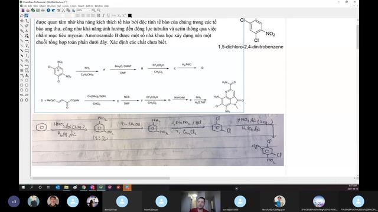Viewport: 378px width, 212px height.
Task: Click the Zoom In magnifier icon
Action: click(94, 11)
